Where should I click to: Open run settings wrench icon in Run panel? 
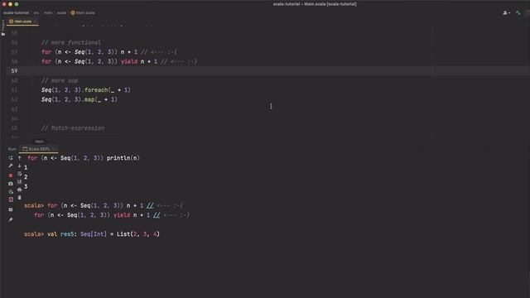coord(11,166)
